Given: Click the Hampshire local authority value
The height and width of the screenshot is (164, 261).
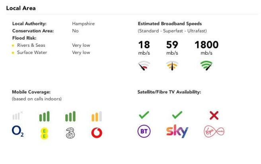Looking at the screenshot, I should [83, 24].
